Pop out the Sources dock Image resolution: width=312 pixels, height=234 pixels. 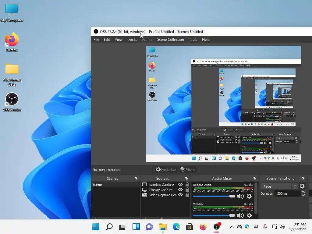186,179
